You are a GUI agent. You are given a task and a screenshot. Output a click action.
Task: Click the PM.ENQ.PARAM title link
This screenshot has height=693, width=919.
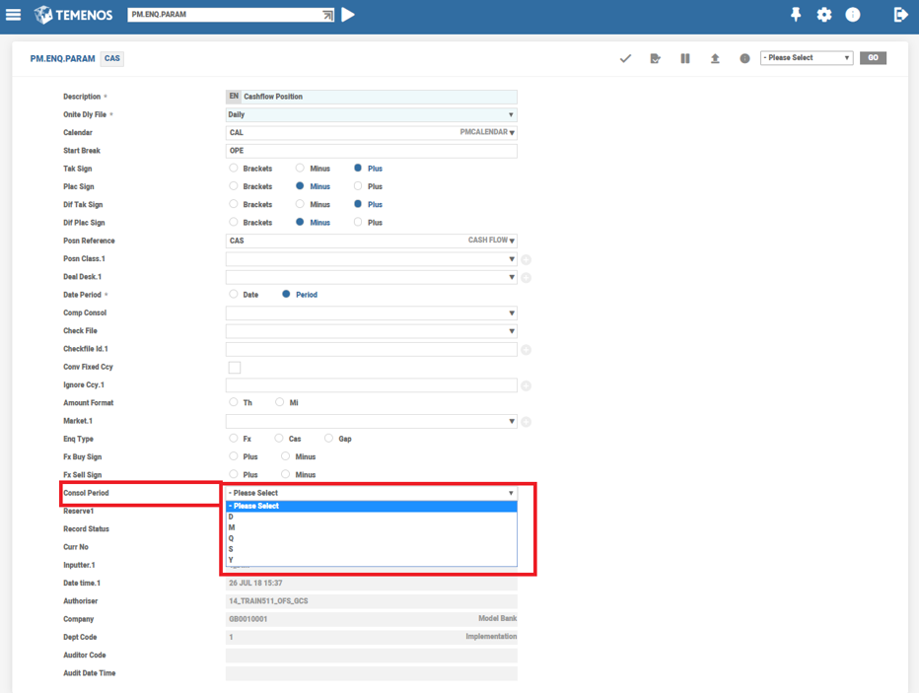click(x=63, y=59)
